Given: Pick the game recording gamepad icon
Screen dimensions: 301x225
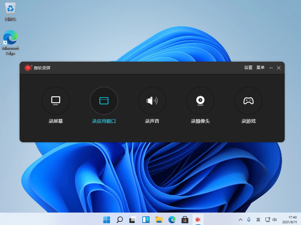Looking at the screenshot, I should pos(249,101).
